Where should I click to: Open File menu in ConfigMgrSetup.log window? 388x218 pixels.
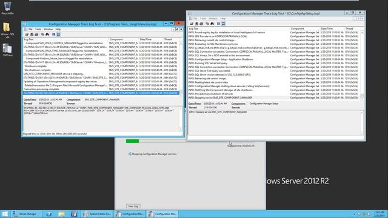tap(195, 19)
